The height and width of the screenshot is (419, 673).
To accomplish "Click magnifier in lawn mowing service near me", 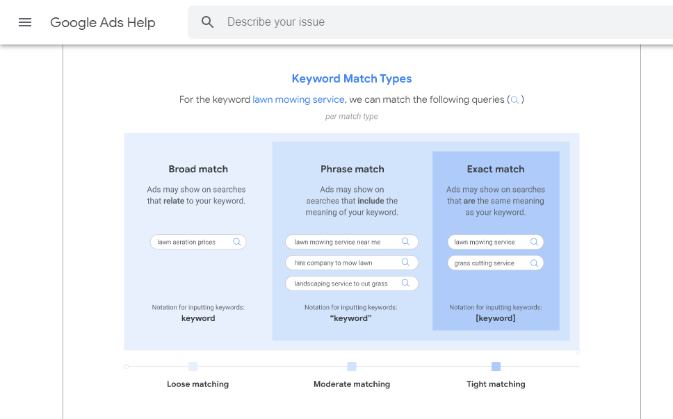I will click(405, 241).
